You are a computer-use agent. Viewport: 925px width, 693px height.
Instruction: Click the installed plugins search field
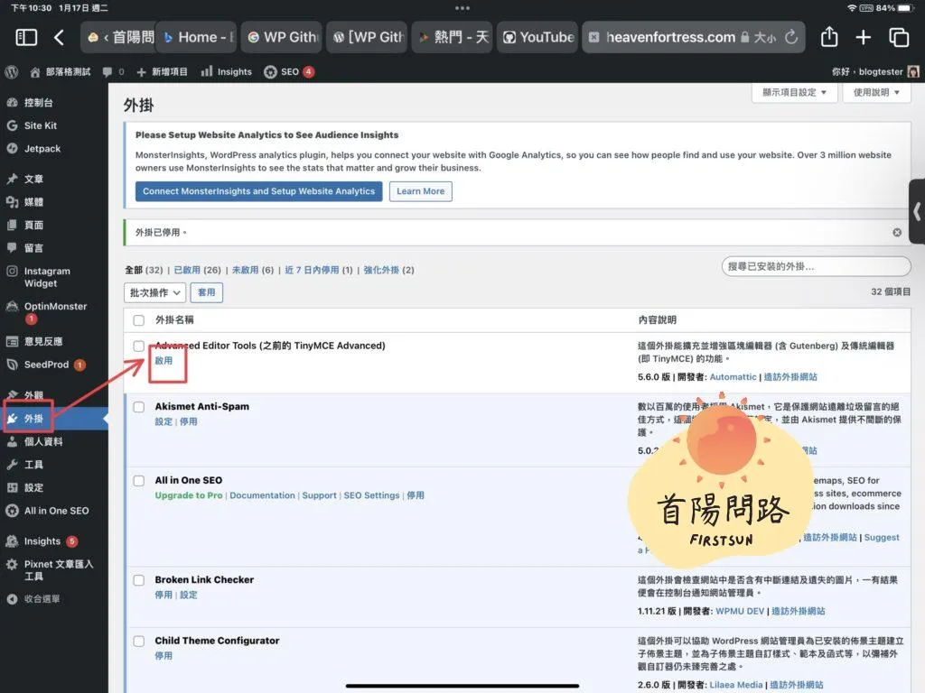click(x=817, y=266)
